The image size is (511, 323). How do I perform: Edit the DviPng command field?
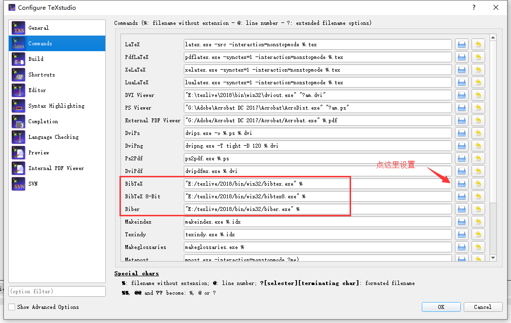click(x=318, y=146)
